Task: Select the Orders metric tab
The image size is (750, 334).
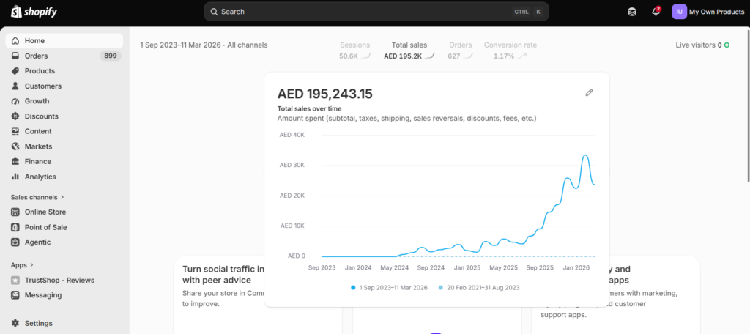Action: pyautogui.click(x=460, y=51)
